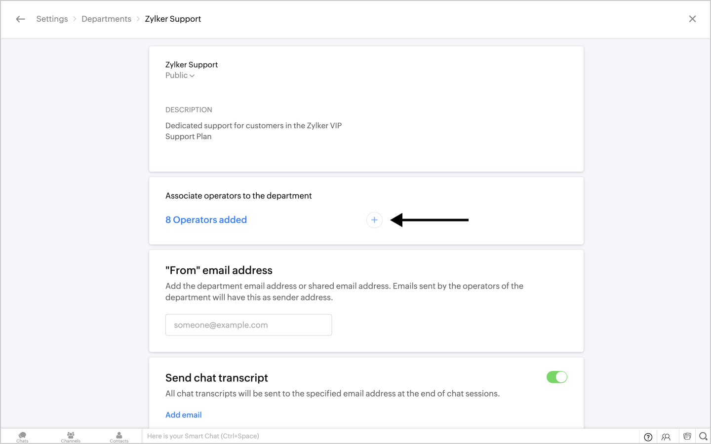Viewport: 711px width, 444px height.
Task: Click the chat windows icon beside search
Action: point(687,436)
